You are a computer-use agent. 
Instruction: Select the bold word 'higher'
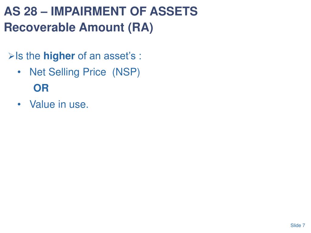[x=59, y=56]
